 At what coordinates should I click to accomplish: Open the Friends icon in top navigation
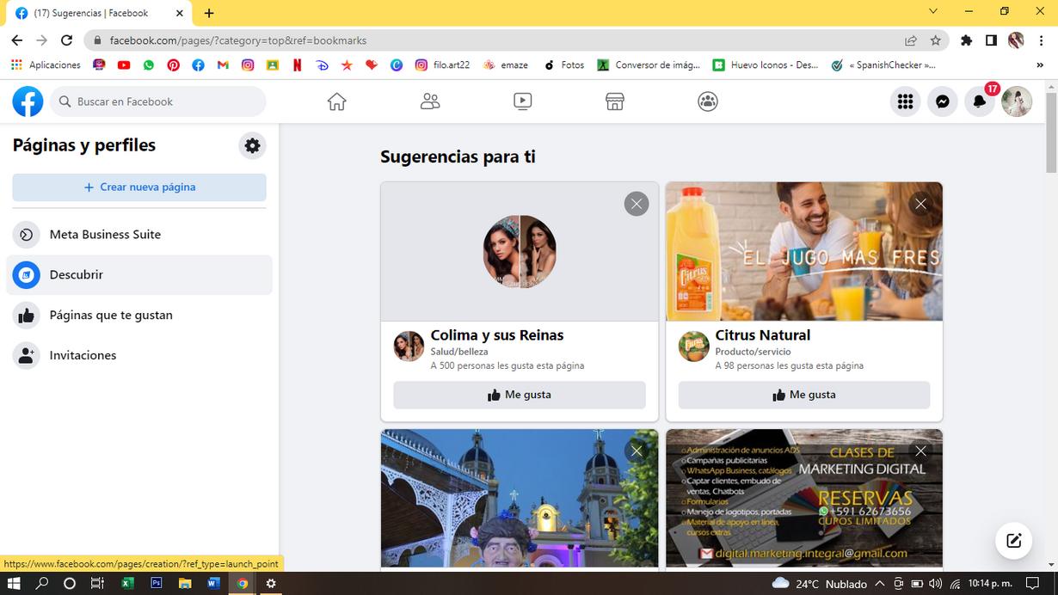tap(430, 101)
